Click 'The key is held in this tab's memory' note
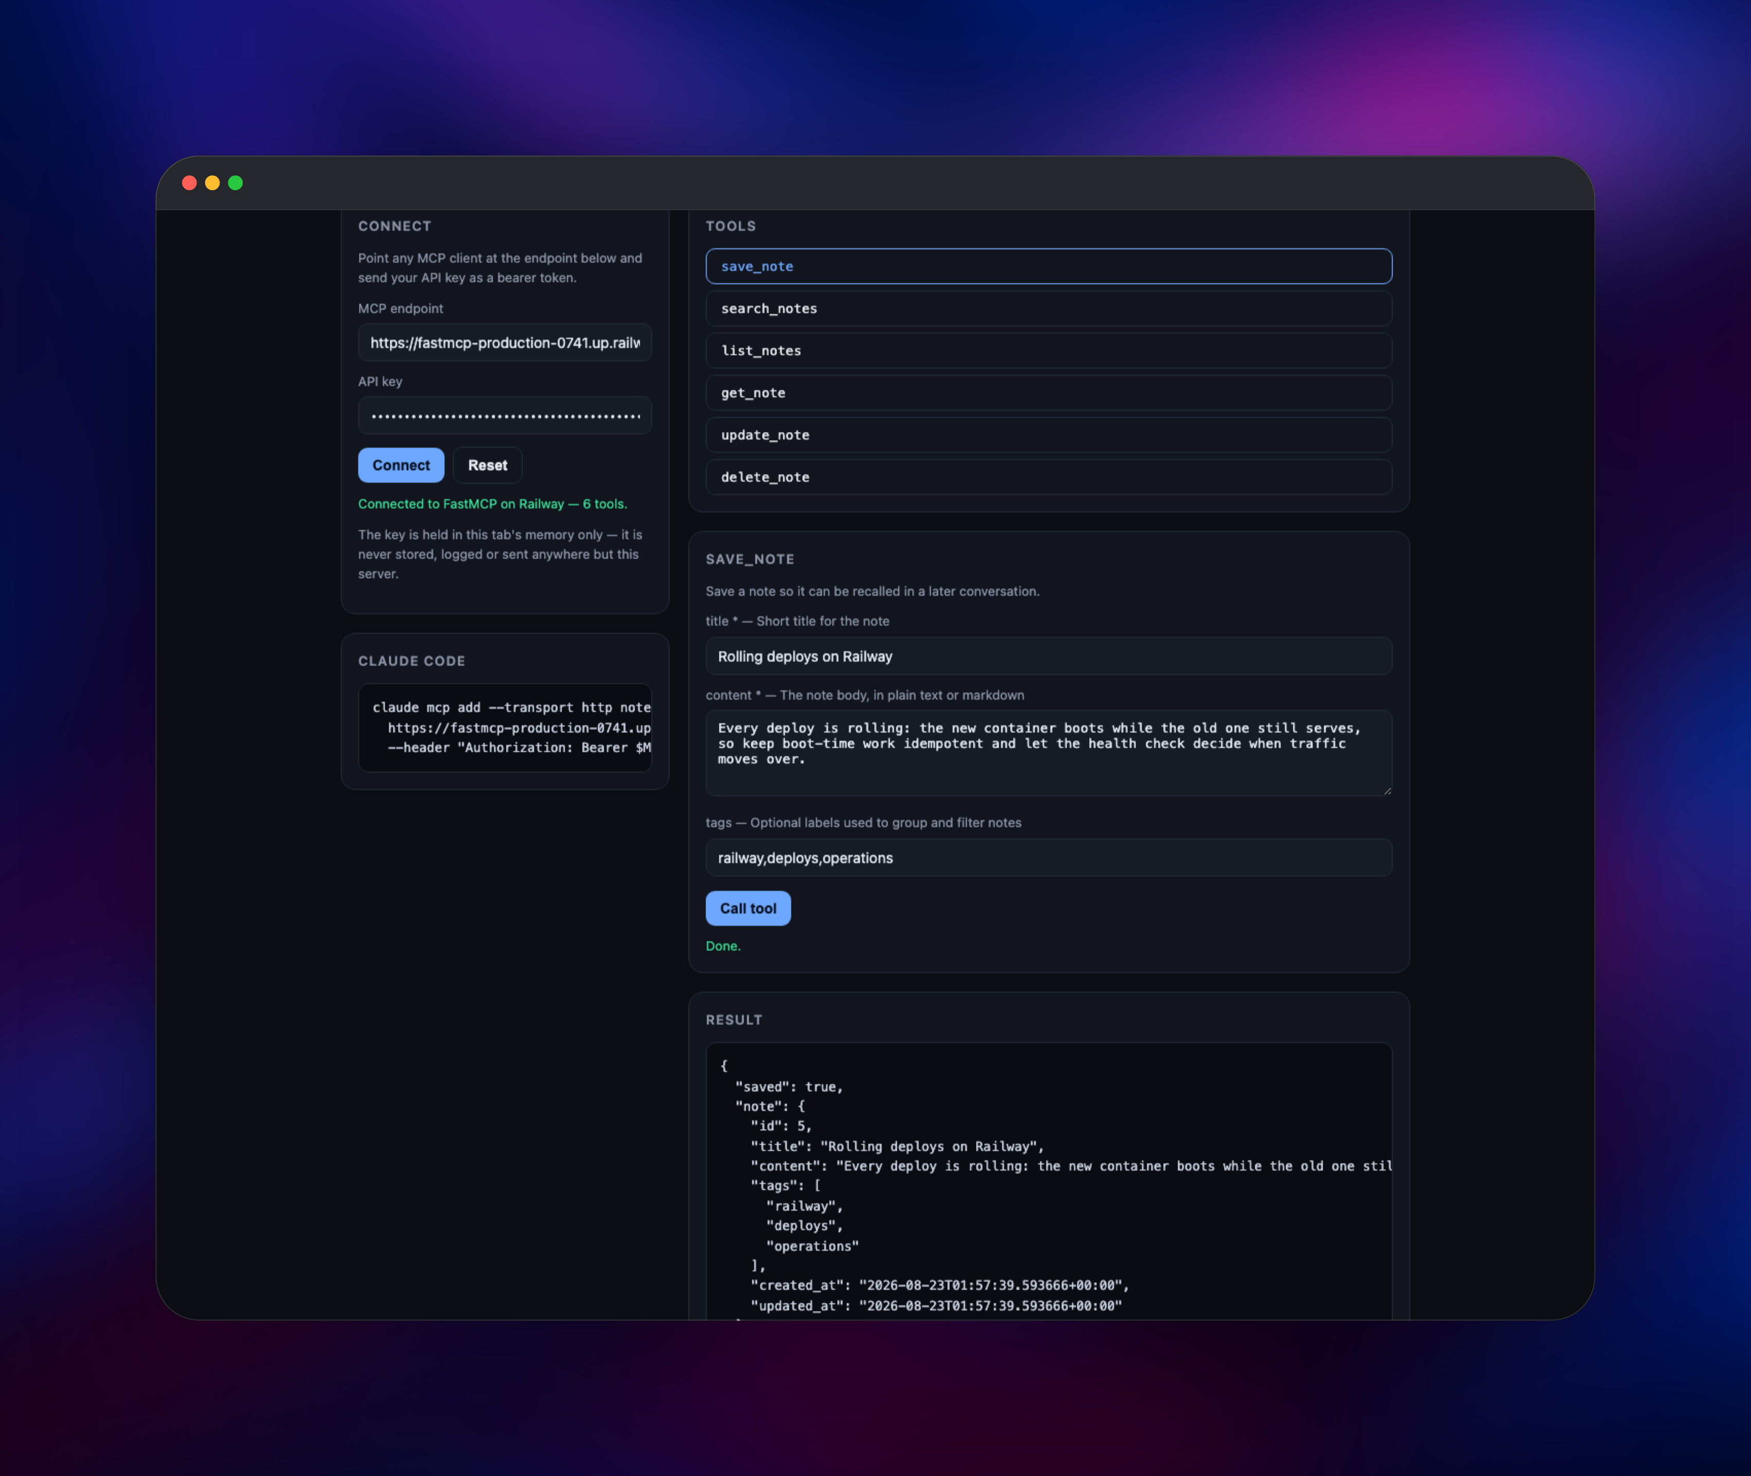The image size is (1751, 1476). (500, 554)
